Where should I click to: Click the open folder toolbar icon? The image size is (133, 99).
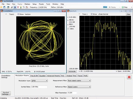click(1, 7)
